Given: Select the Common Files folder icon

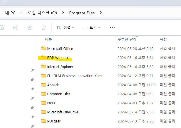Looking at the screenshot, I should (44, 94).
